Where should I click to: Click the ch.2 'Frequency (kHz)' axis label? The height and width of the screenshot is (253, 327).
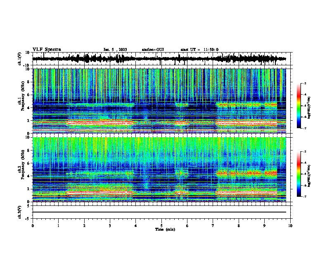point(23,165)
